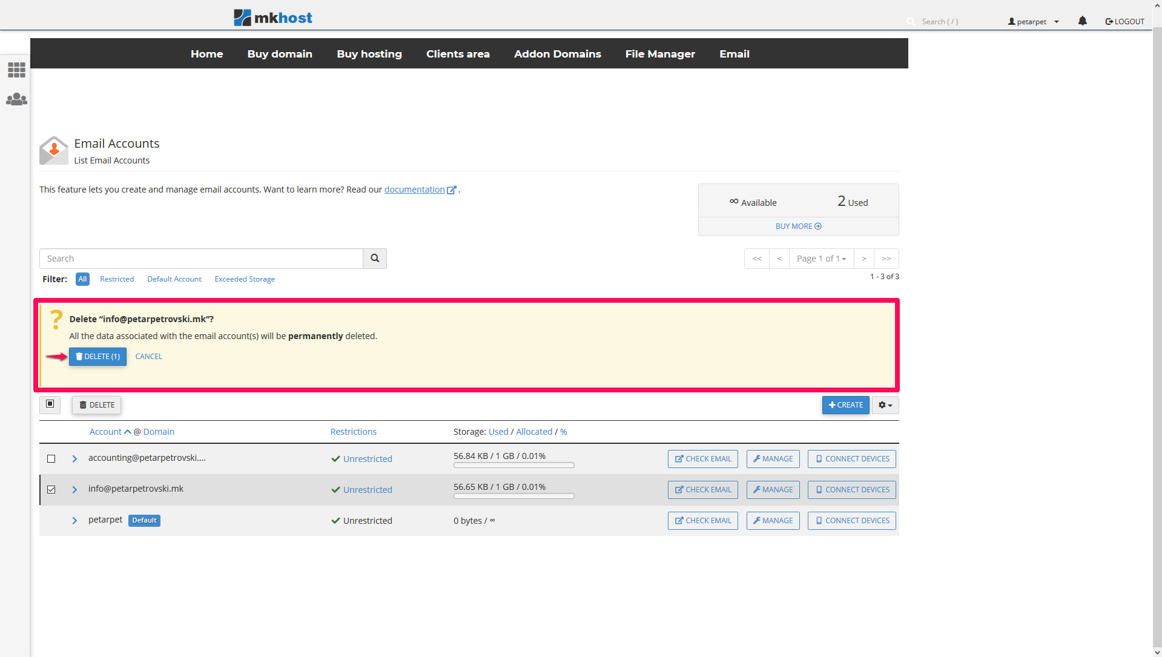Image resolution: width=1162 pixels, height=657 pixels.
Task: Click the search magnifier button
Action: pyautogui.click(x=375, y=259)
